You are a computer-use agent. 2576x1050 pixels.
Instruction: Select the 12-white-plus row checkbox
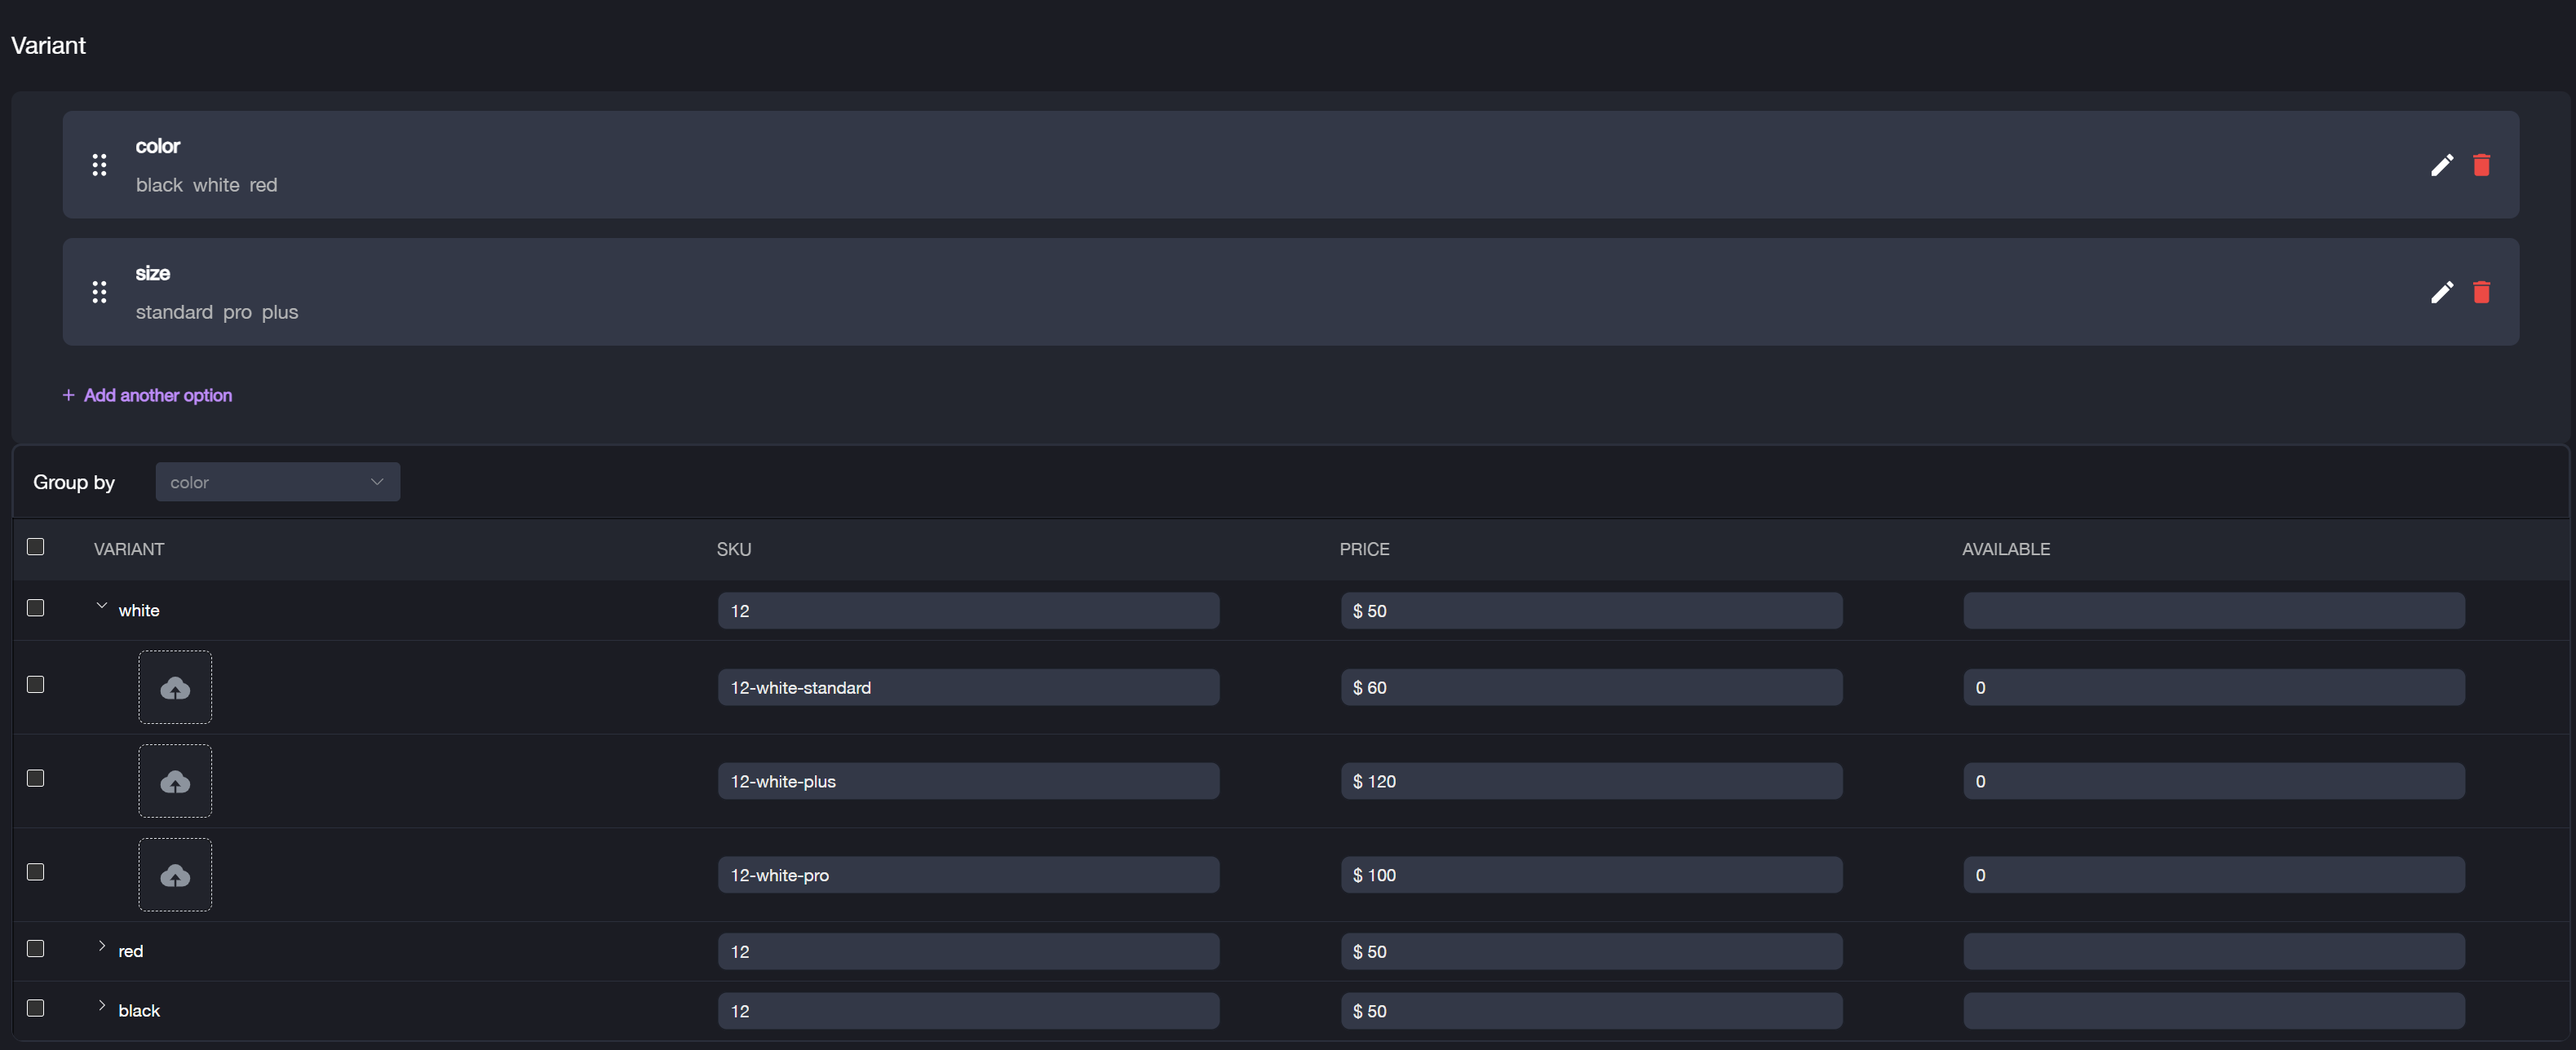point(36,779)
